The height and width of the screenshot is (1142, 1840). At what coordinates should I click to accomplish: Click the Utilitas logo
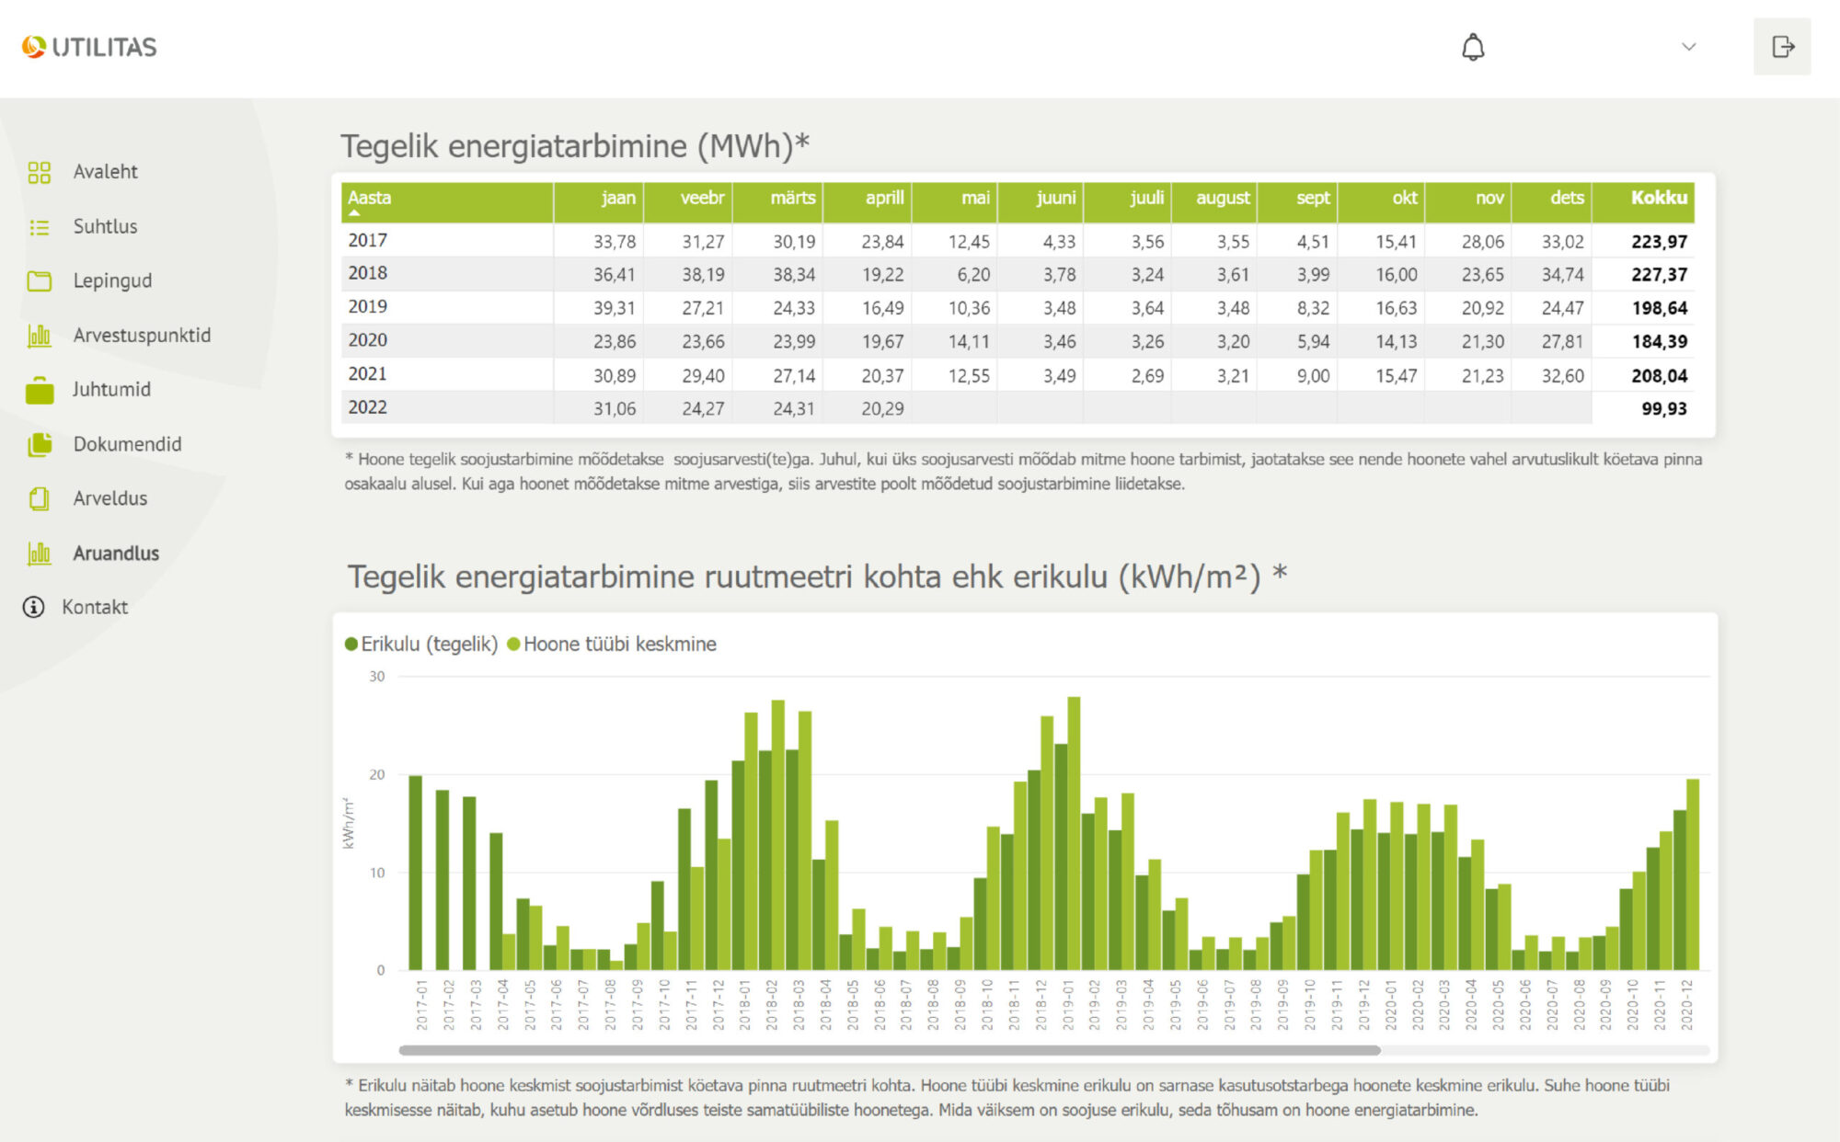[89, 47]
